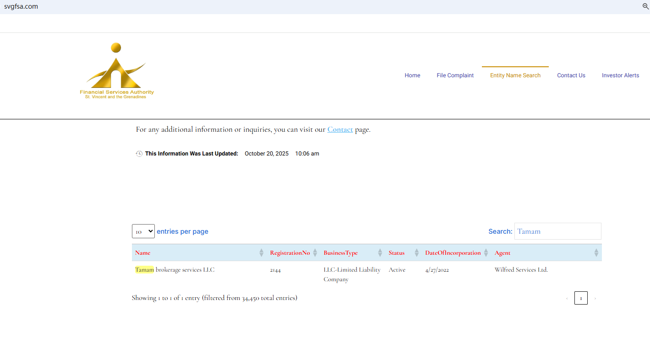Image resolution: width=650 pixels, height=359 pixels.
Task: Follow the Contact page hyperlink
Action: coord(340,129)
